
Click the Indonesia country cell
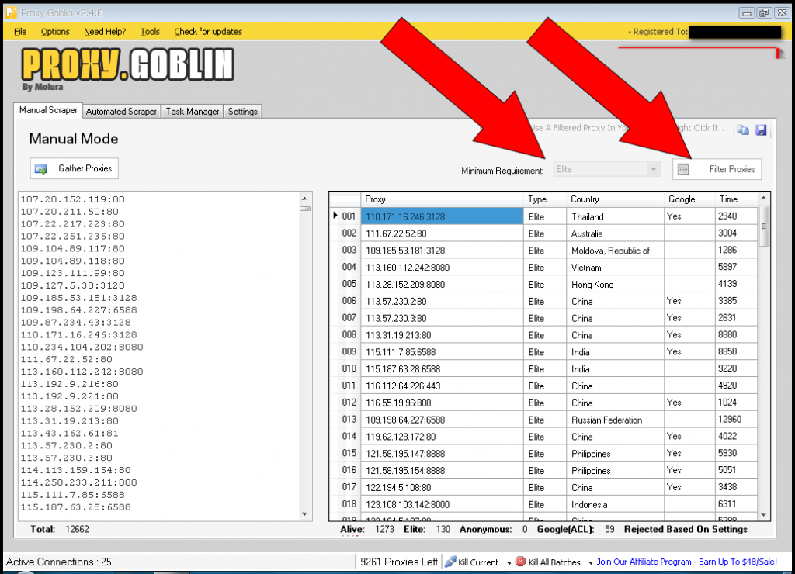point(615,505)
